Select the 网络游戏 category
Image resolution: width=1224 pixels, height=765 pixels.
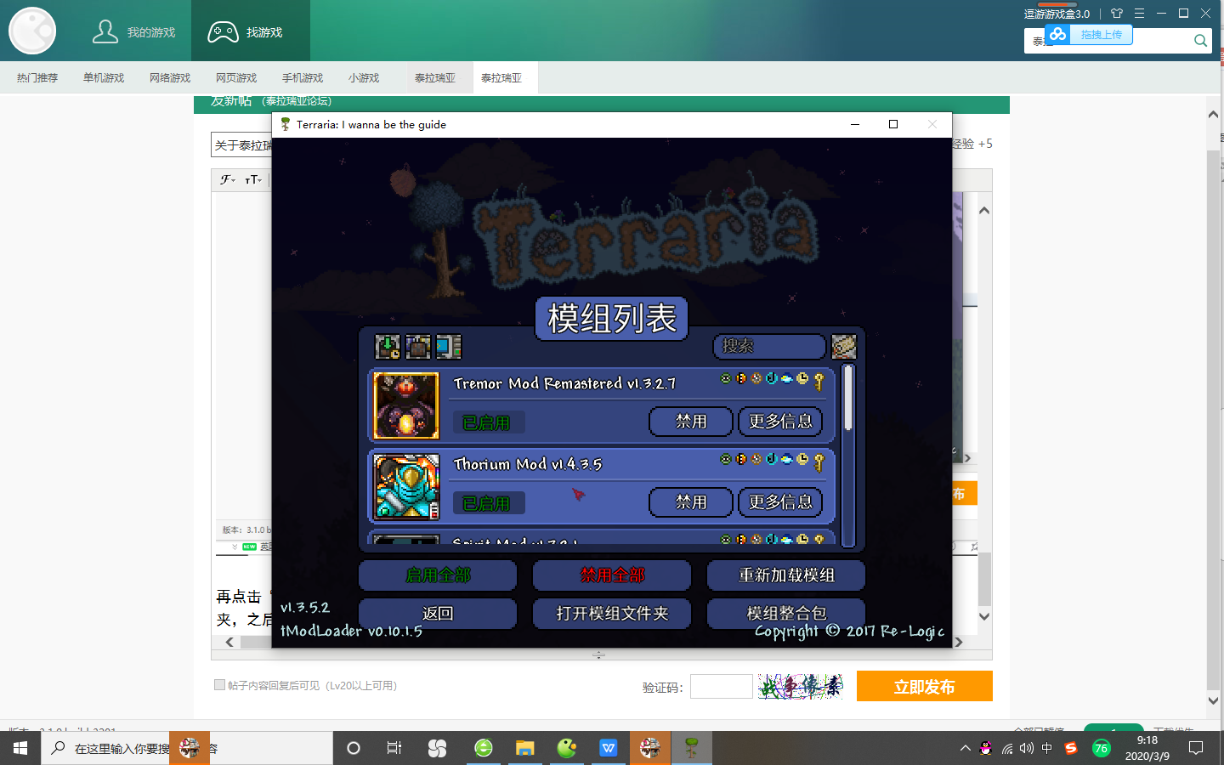pos(170,77)
